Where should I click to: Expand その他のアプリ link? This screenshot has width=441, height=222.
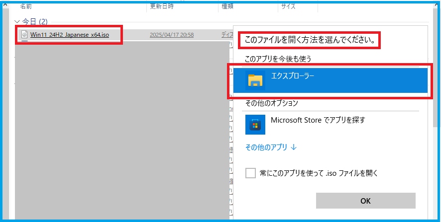(x=271, y=148)
